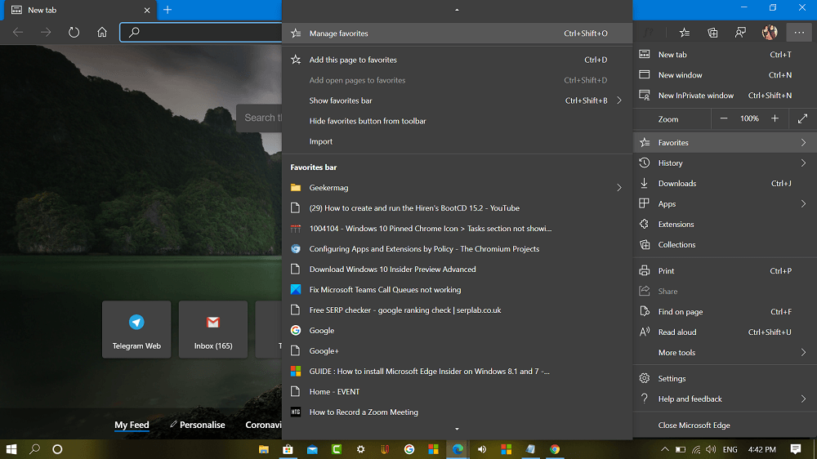
Task: Select Print in the menu
Action: (725, 271)
